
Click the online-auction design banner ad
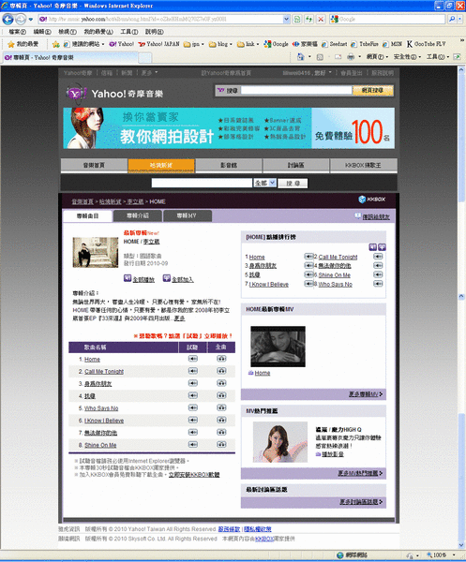pyautogui.click(x=229, y=128)
